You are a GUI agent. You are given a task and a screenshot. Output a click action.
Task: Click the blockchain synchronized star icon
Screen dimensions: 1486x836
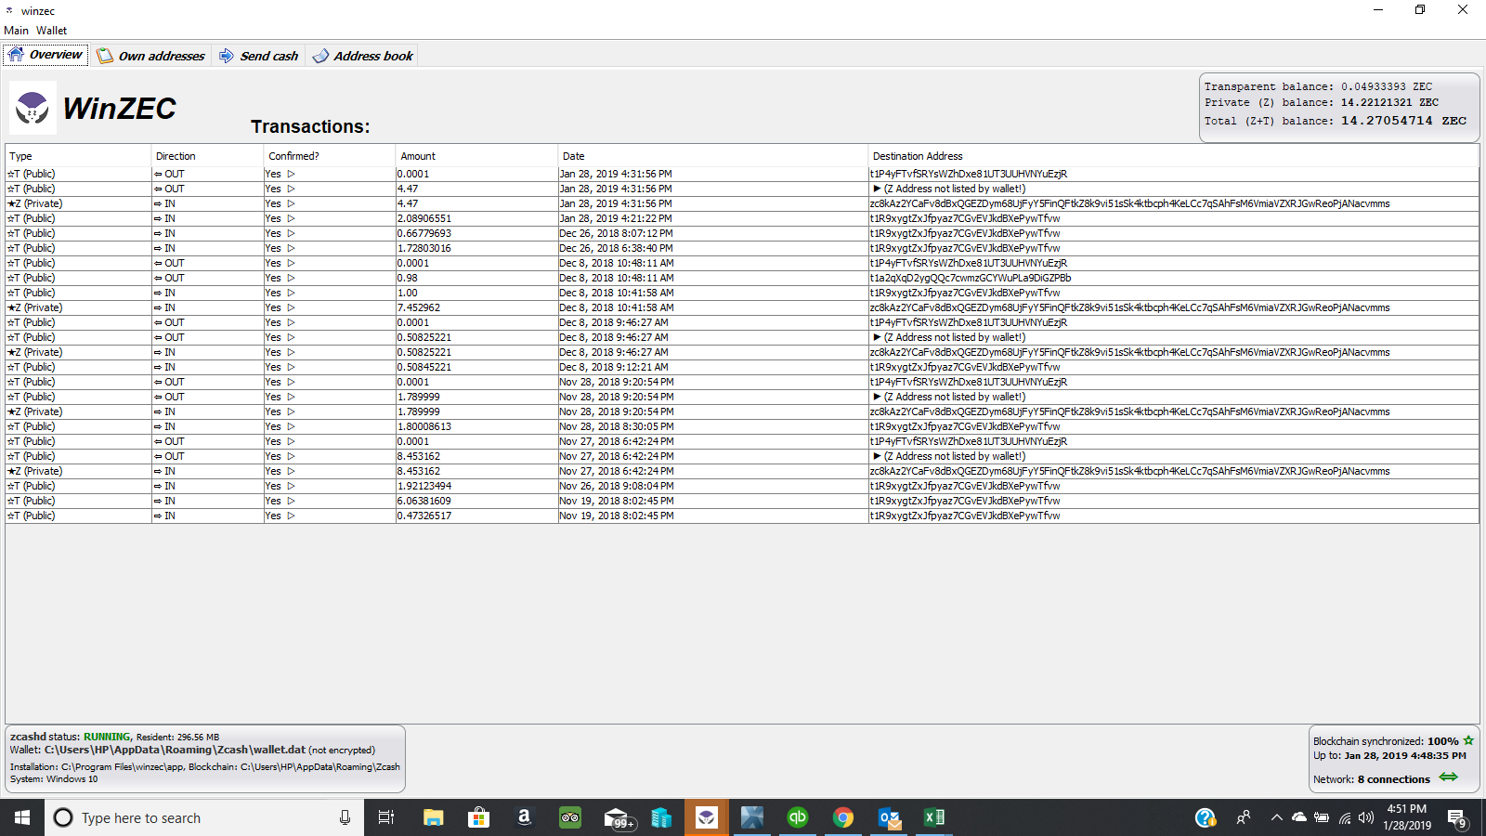coord(1468,740)
